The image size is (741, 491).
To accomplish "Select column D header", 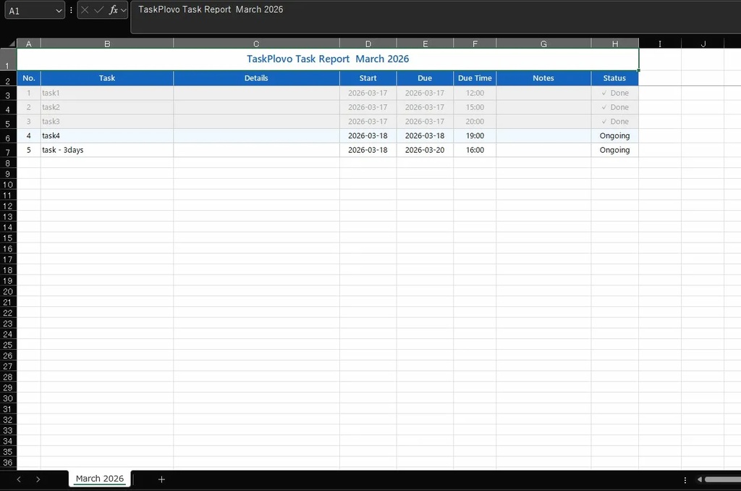I will click(368, 43).
